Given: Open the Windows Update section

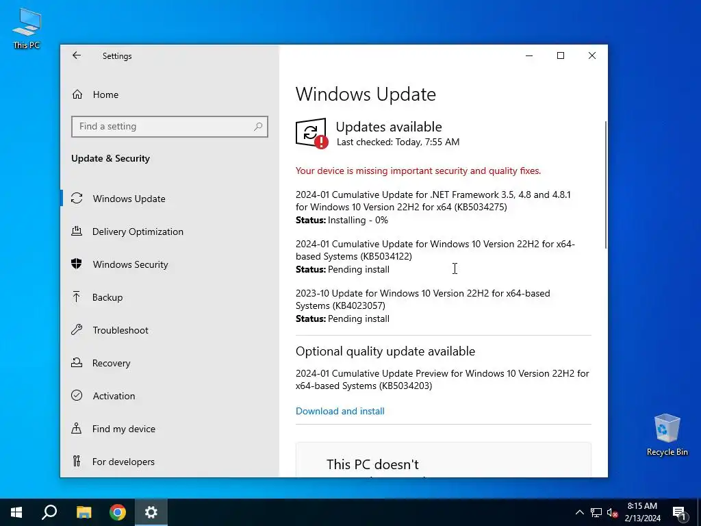Looking at the screenshot, I should click(x=129, y=199).
